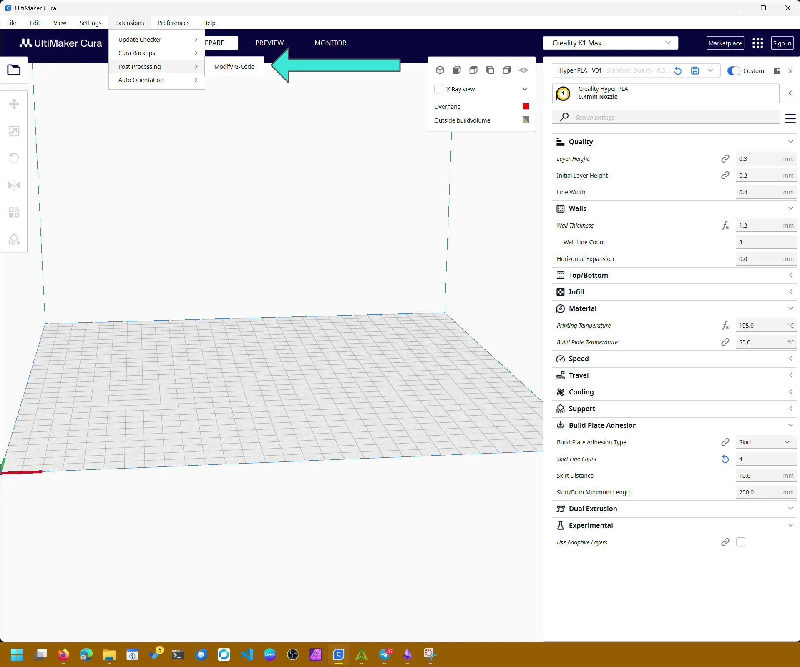Select the Scale tool in left toolbar
This screenshot has height=667, width=800.
(14, 131)
